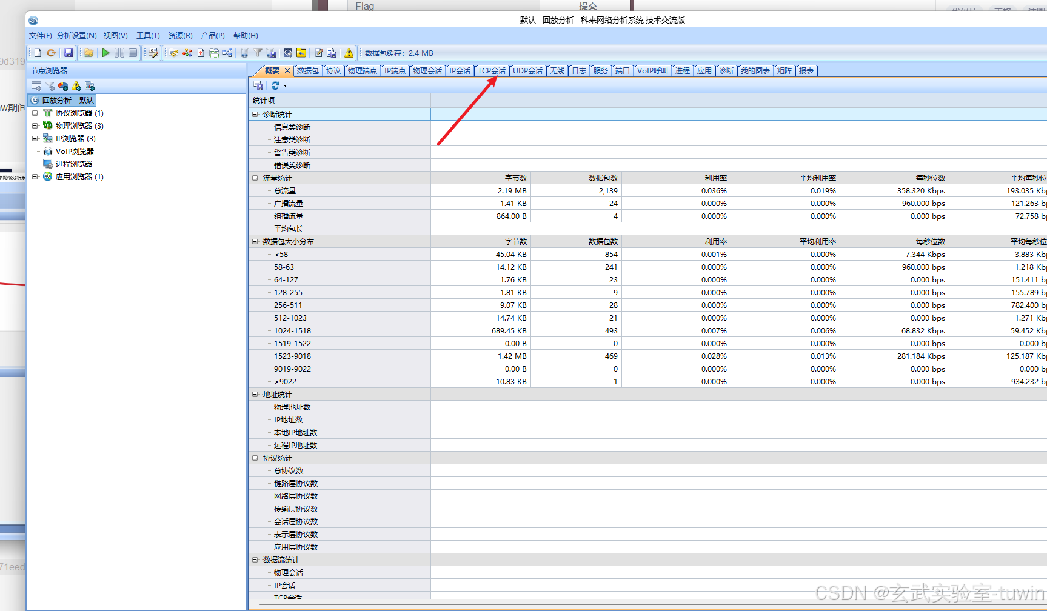This screenshot has height=611, width=1047.
Task: Click the 1024-1518 packet size row
Action: pyautogui.click(x=647, y=330)
